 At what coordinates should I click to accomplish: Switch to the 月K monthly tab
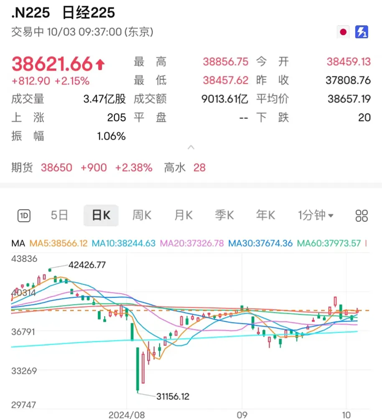point(183,215)
